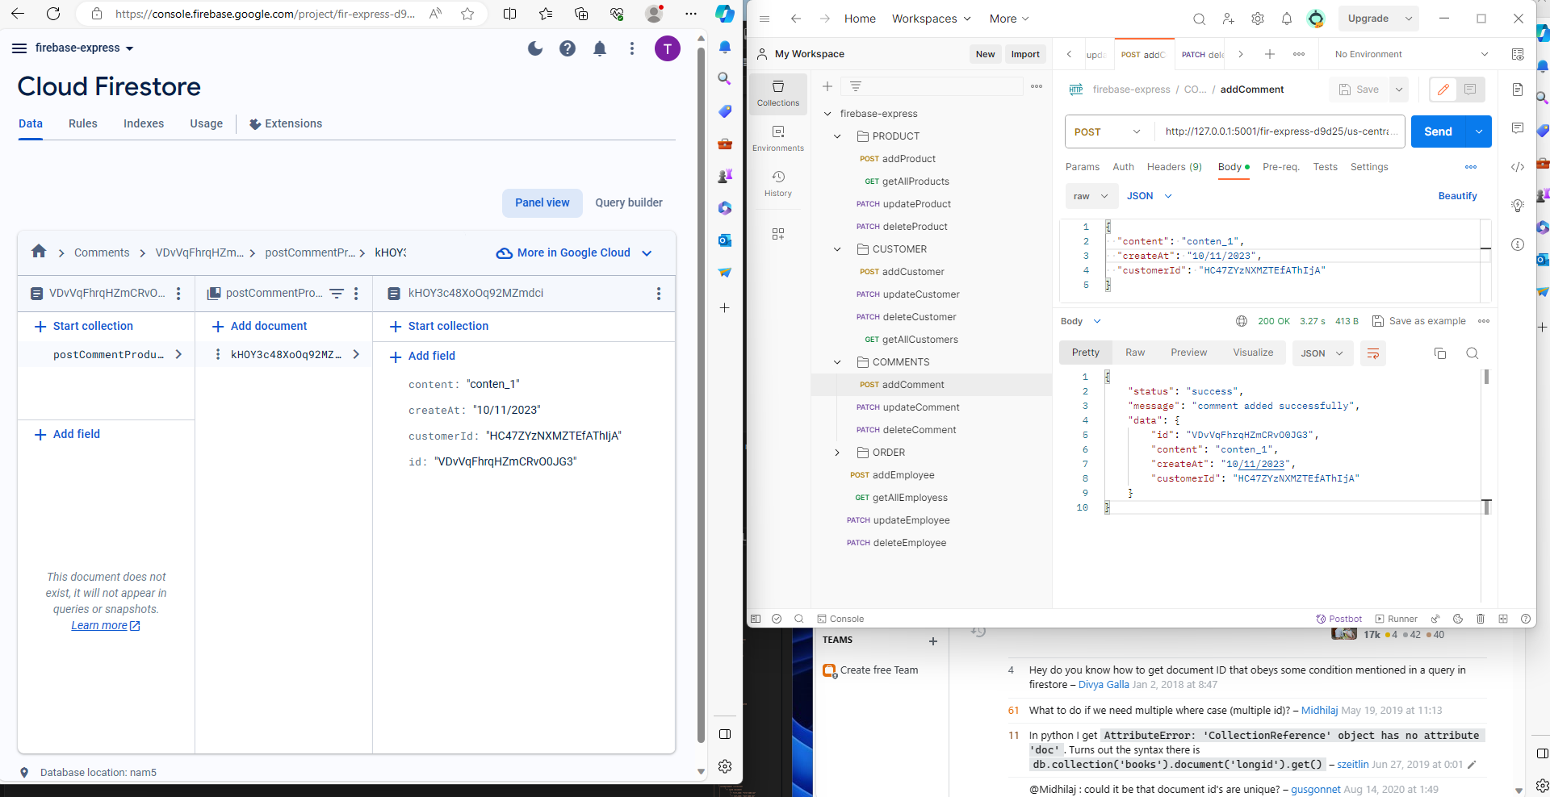Open the Headers (9) request tab

pyautogui.click(x=1174, y=167)
